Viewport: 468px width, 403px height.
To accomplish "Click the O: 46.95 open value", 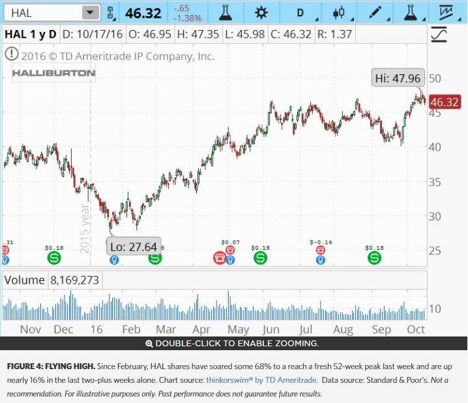I will [149, 34].
